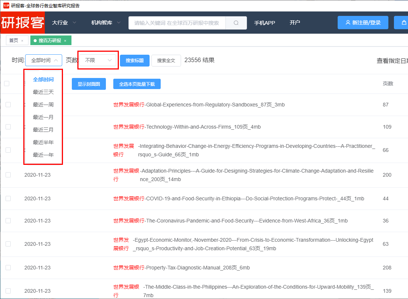The height and width of the screenshot is (299, 408).
Task: Check the Adaptation-Principles row checkbox
Action: click(8, 175)
